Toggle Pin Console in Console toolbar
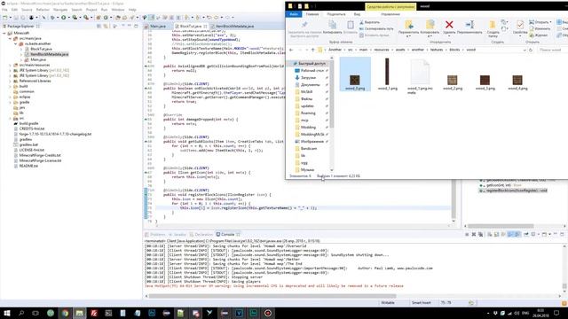 (526, 234)
